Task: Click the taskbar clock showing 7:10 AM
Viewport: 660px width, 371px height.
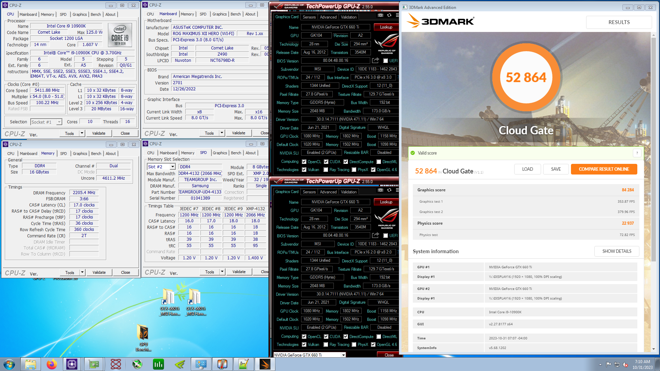Action: tap(642, 364)
